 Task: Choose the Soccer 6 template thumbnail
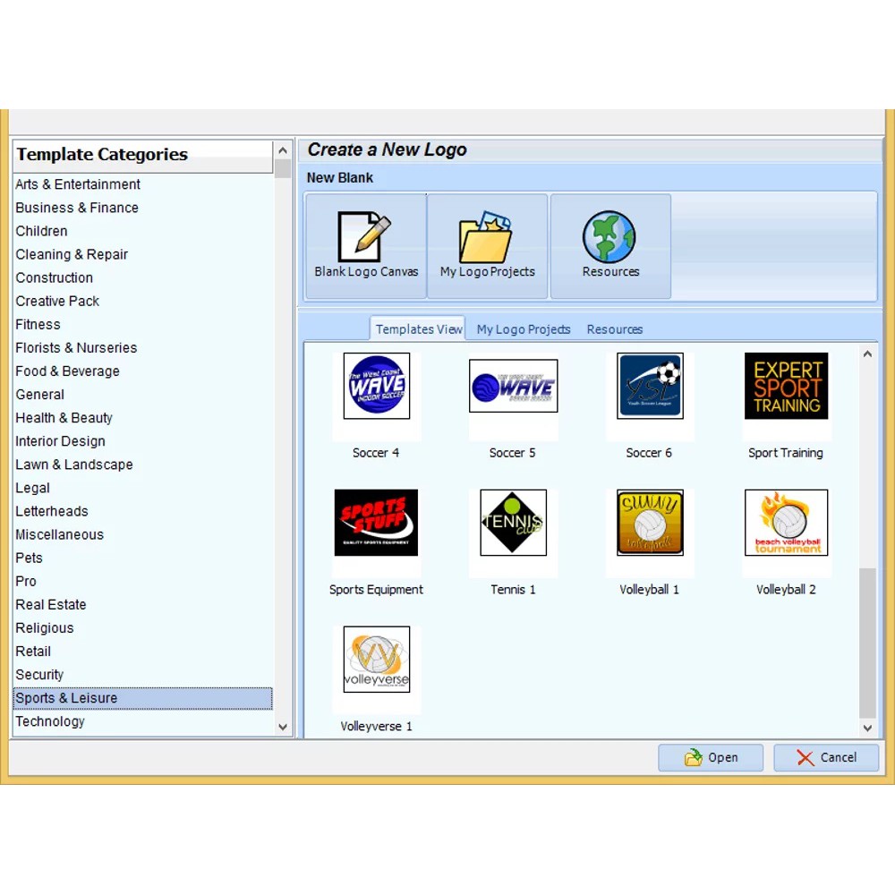650,387
